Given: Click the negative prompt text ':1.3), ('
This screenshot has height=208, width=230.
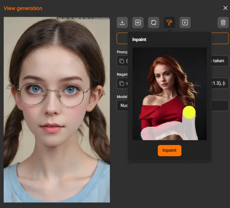Looking at the screenshot, I should point(218,83).
